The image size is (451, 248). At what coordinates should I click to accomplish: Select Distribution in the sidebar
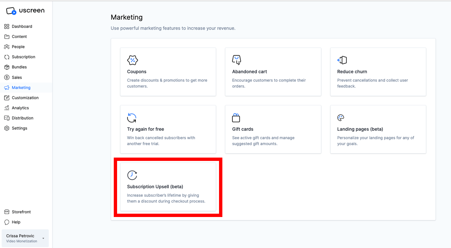coord(23,118)
